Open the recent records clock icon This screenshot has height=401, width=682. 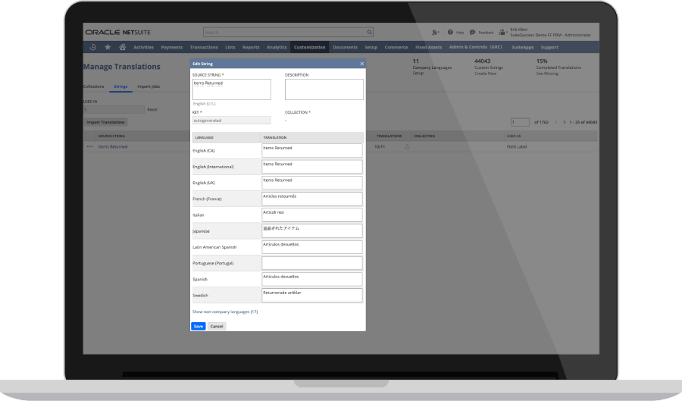click(92, 47)
